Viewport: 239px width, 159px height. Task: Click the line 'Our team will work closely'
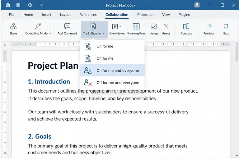(x=108, y=112)
